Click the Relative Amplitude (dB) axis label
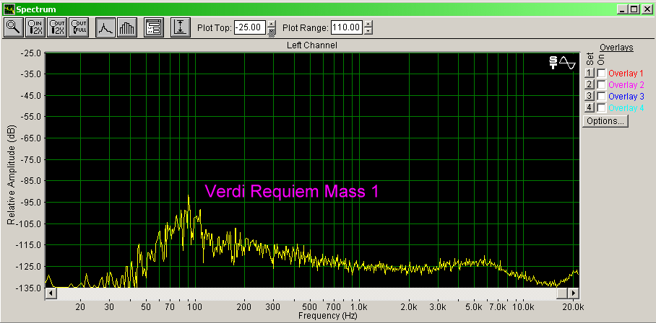 click(x=11, y=174)
